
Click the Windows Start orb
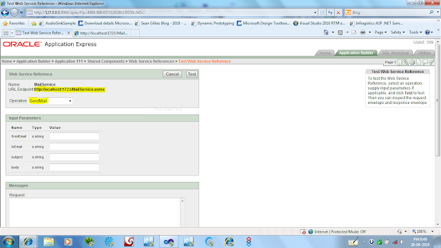tap(8, 242)
